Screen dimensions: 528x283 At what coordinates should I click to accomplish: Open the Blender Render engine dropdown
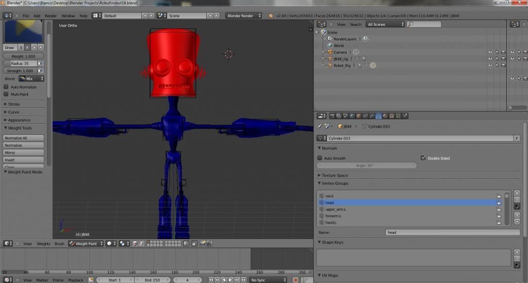pos(243,15)
